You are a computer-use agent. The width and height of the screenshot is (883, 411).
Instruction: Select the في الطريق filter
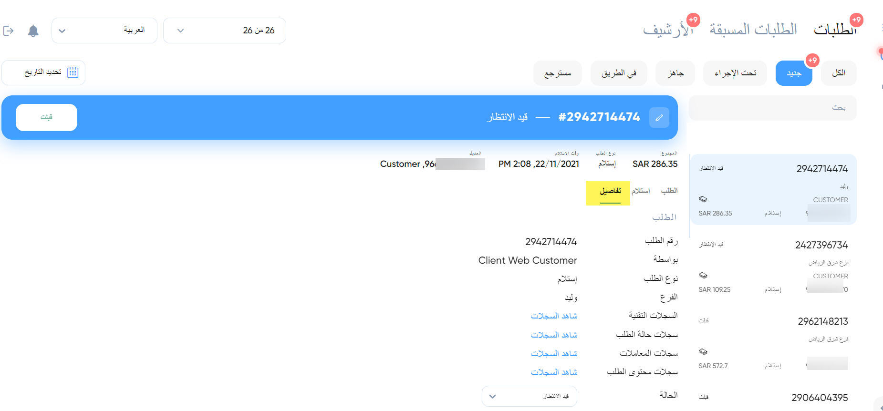(x=619, y=73)
